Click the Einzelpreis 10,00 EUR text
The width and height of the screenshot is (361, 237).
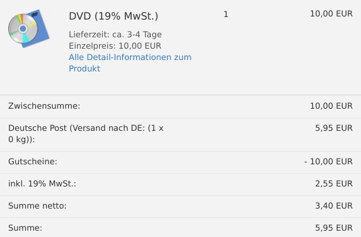(x=115, y=46)
